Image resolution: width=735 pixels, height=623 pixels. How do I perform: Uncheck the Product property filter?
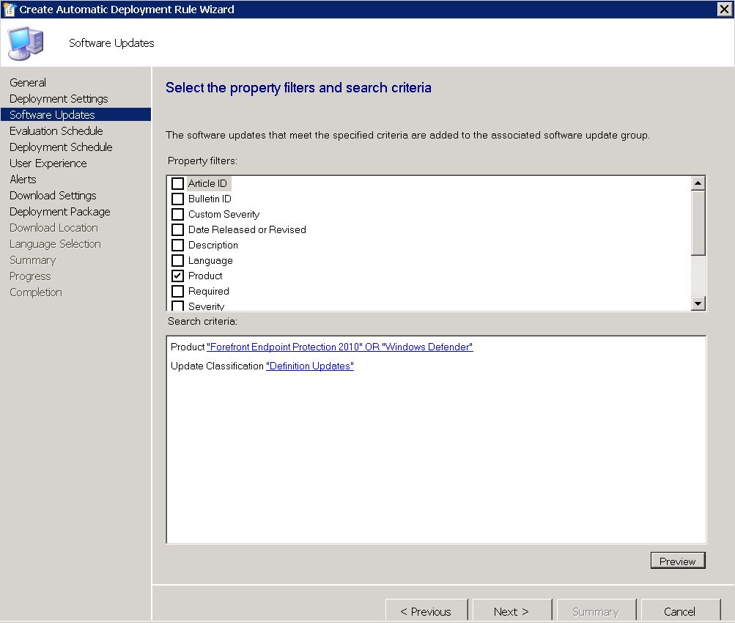pos(177,276)
